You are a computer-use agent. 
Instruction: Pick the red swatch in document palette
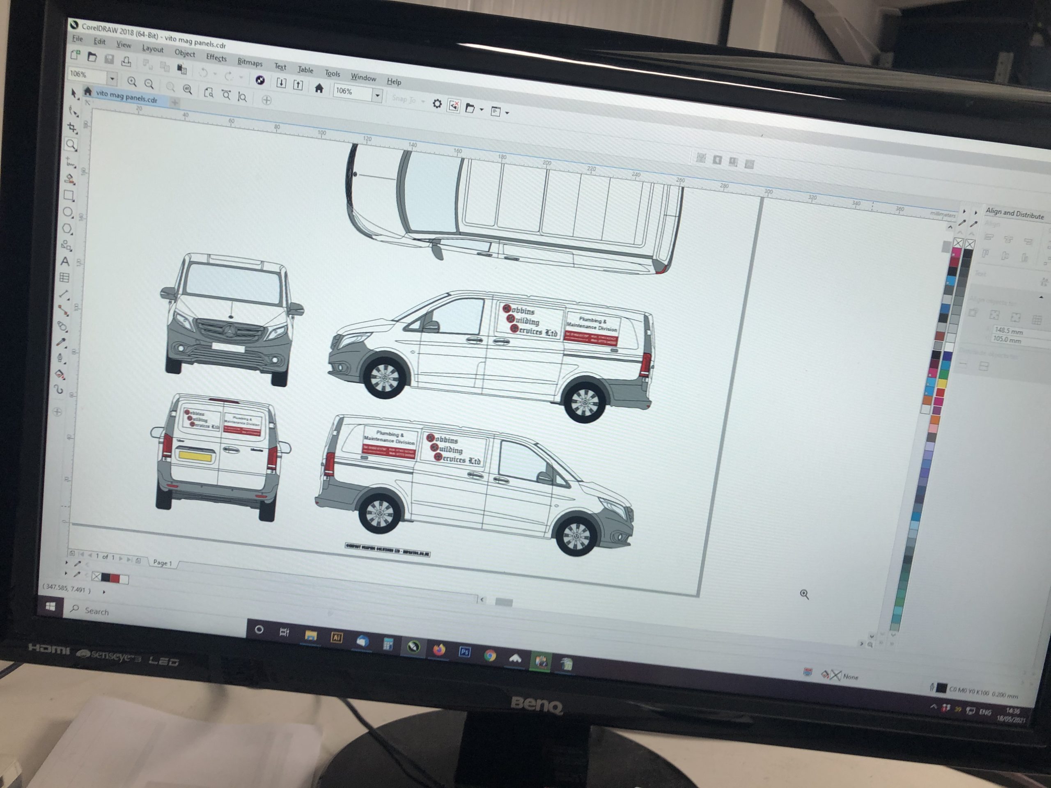115,578
